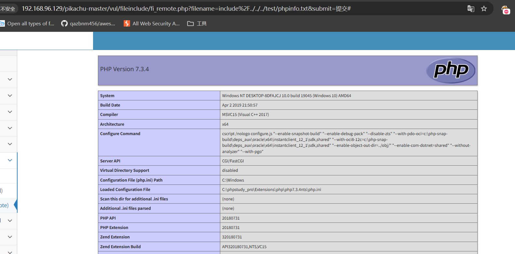This screenshot has width=515, height=254.
Task: Click the 不安全 not-secure indicator
Action: click(7, 9)
